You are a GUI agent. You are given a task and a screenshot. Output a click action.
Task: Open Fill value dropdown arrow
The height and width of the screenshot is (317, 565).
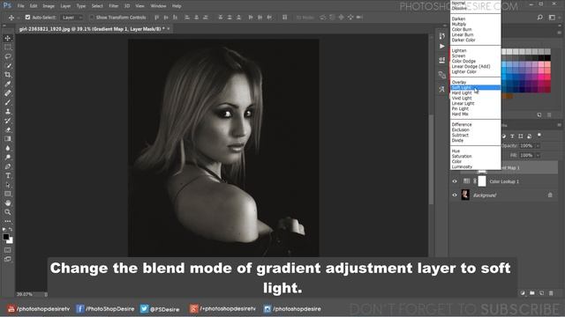tap(538, 156)
